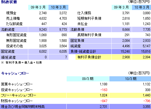Select the 繰延資産 row label
The height and width of the screenshot is (109, 151).
[8, 57]
